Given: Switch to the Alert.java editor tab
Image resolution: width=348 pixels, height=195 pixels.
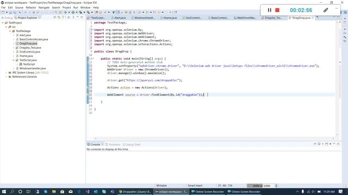Looking at the screenshot, I should click(119, 18).
